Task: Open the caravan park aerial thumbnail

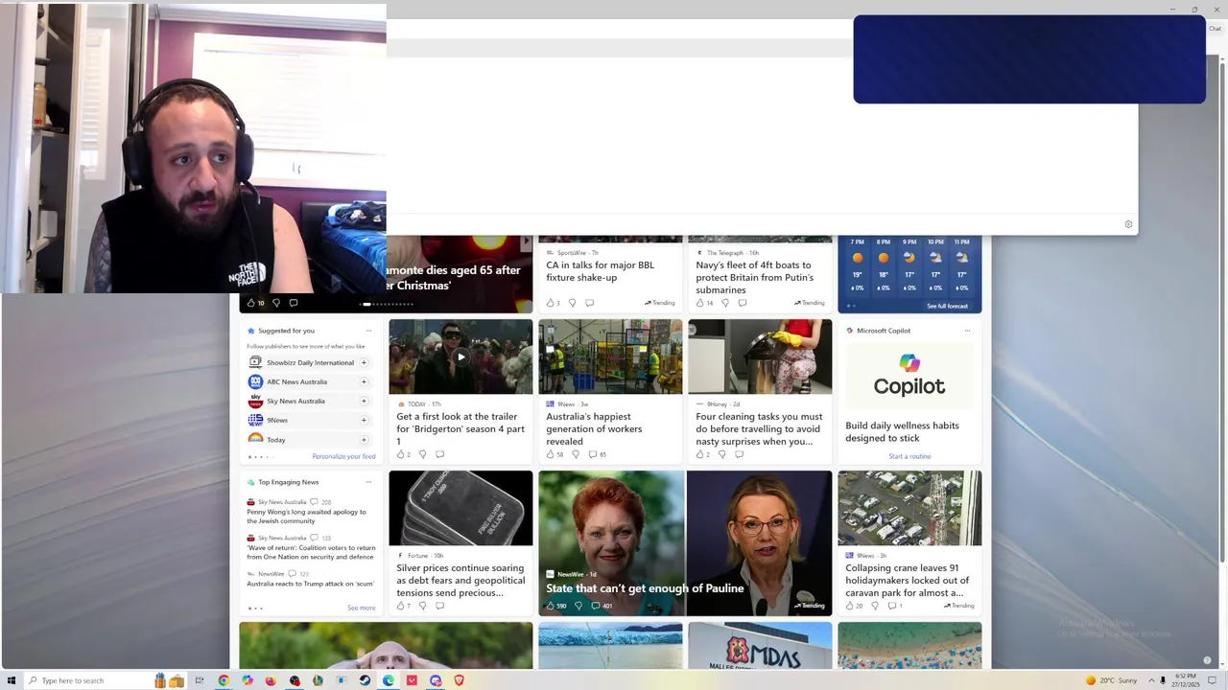Action: click(909, 508)
